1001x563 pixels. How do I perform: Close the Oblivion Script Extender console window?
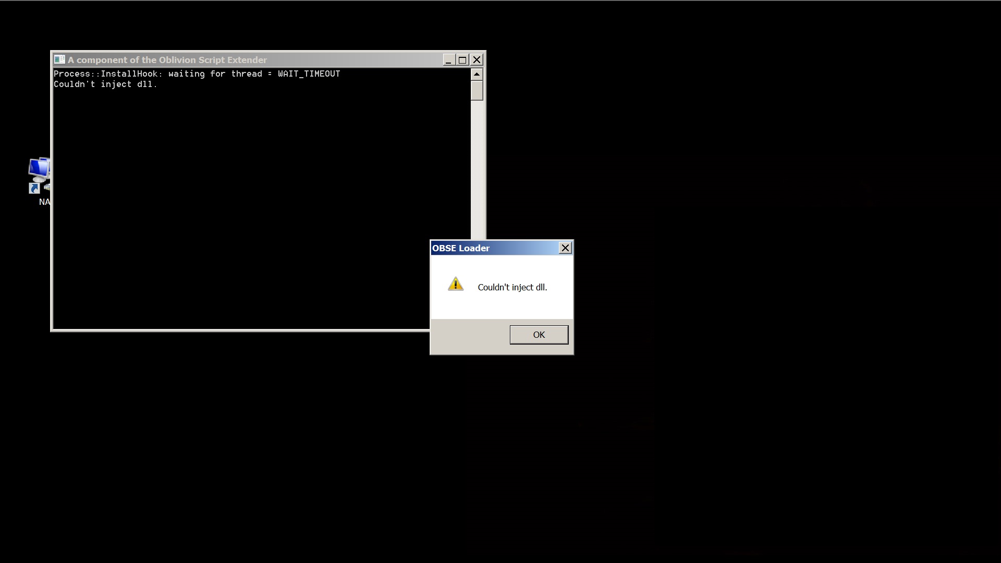[477, 60]
